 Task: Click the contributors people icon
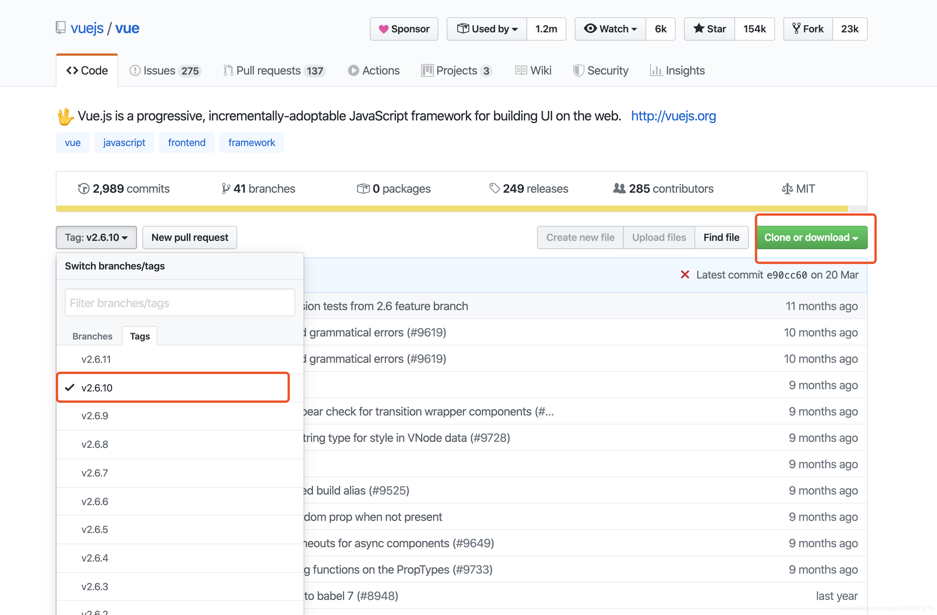click(619, 189)
